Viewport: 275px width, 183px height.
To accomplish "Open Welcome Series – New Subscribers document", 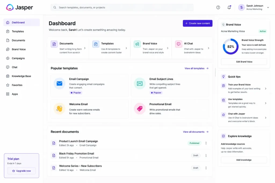I will pyautogui.click(x=80, y=166).
